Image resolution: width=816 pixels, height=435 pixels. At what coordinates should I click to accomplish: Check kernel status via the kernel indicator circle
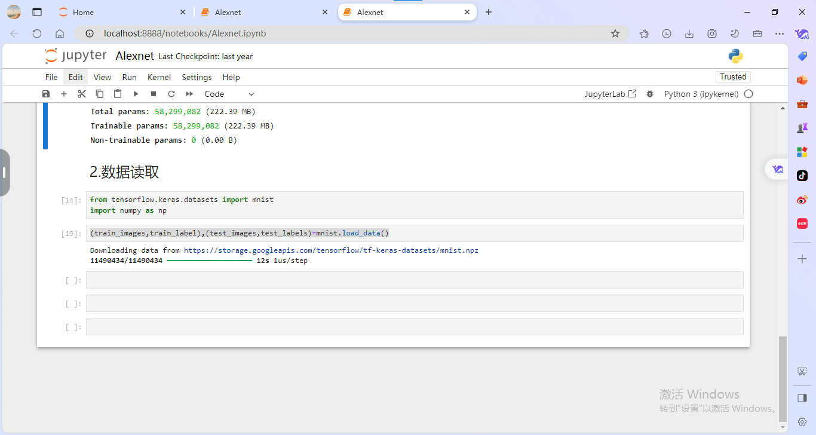(x=748, y=94)
